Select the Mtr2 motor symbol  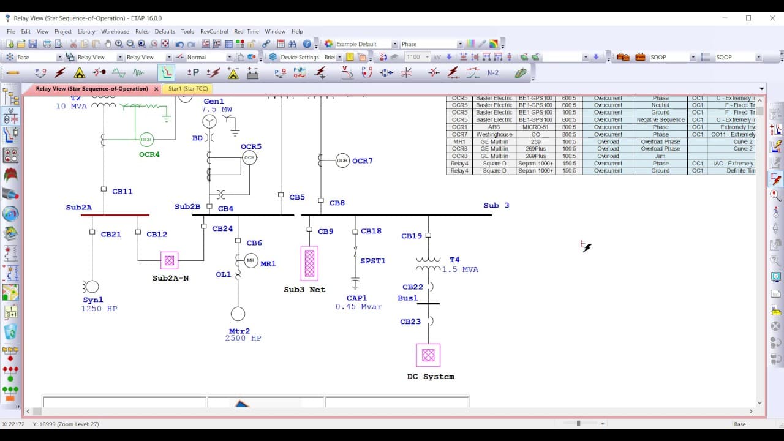[x=238, y=314]
